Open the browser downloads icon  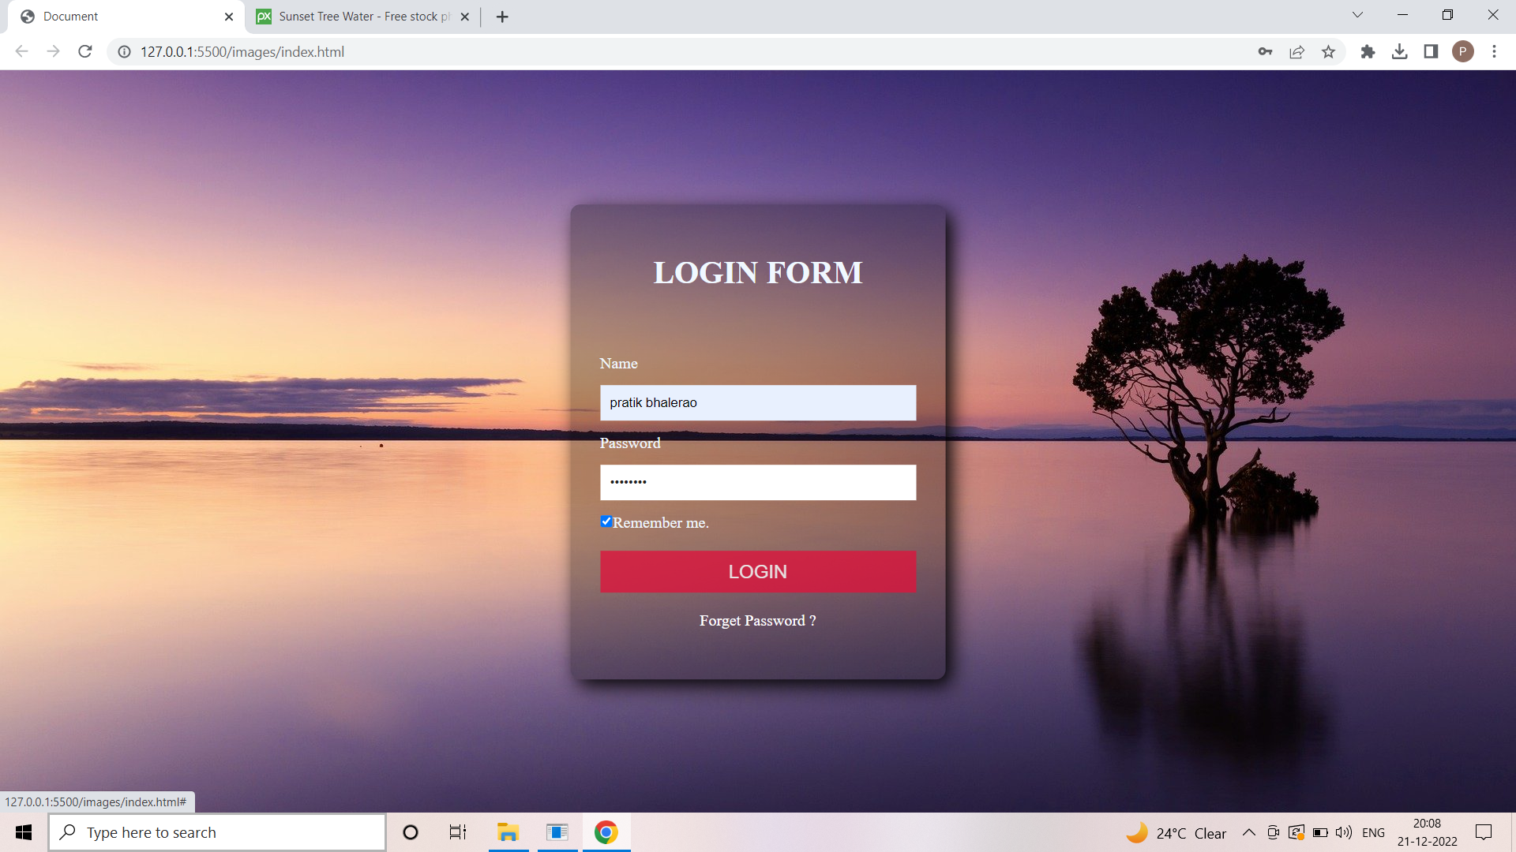point(1399,52)
